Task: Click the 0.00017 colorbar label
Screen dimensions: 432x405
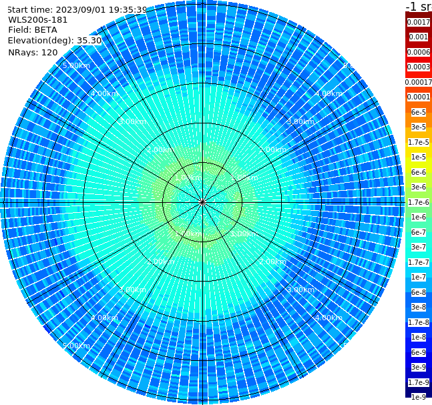Action: pyautogui.click(x=419, y=82)
